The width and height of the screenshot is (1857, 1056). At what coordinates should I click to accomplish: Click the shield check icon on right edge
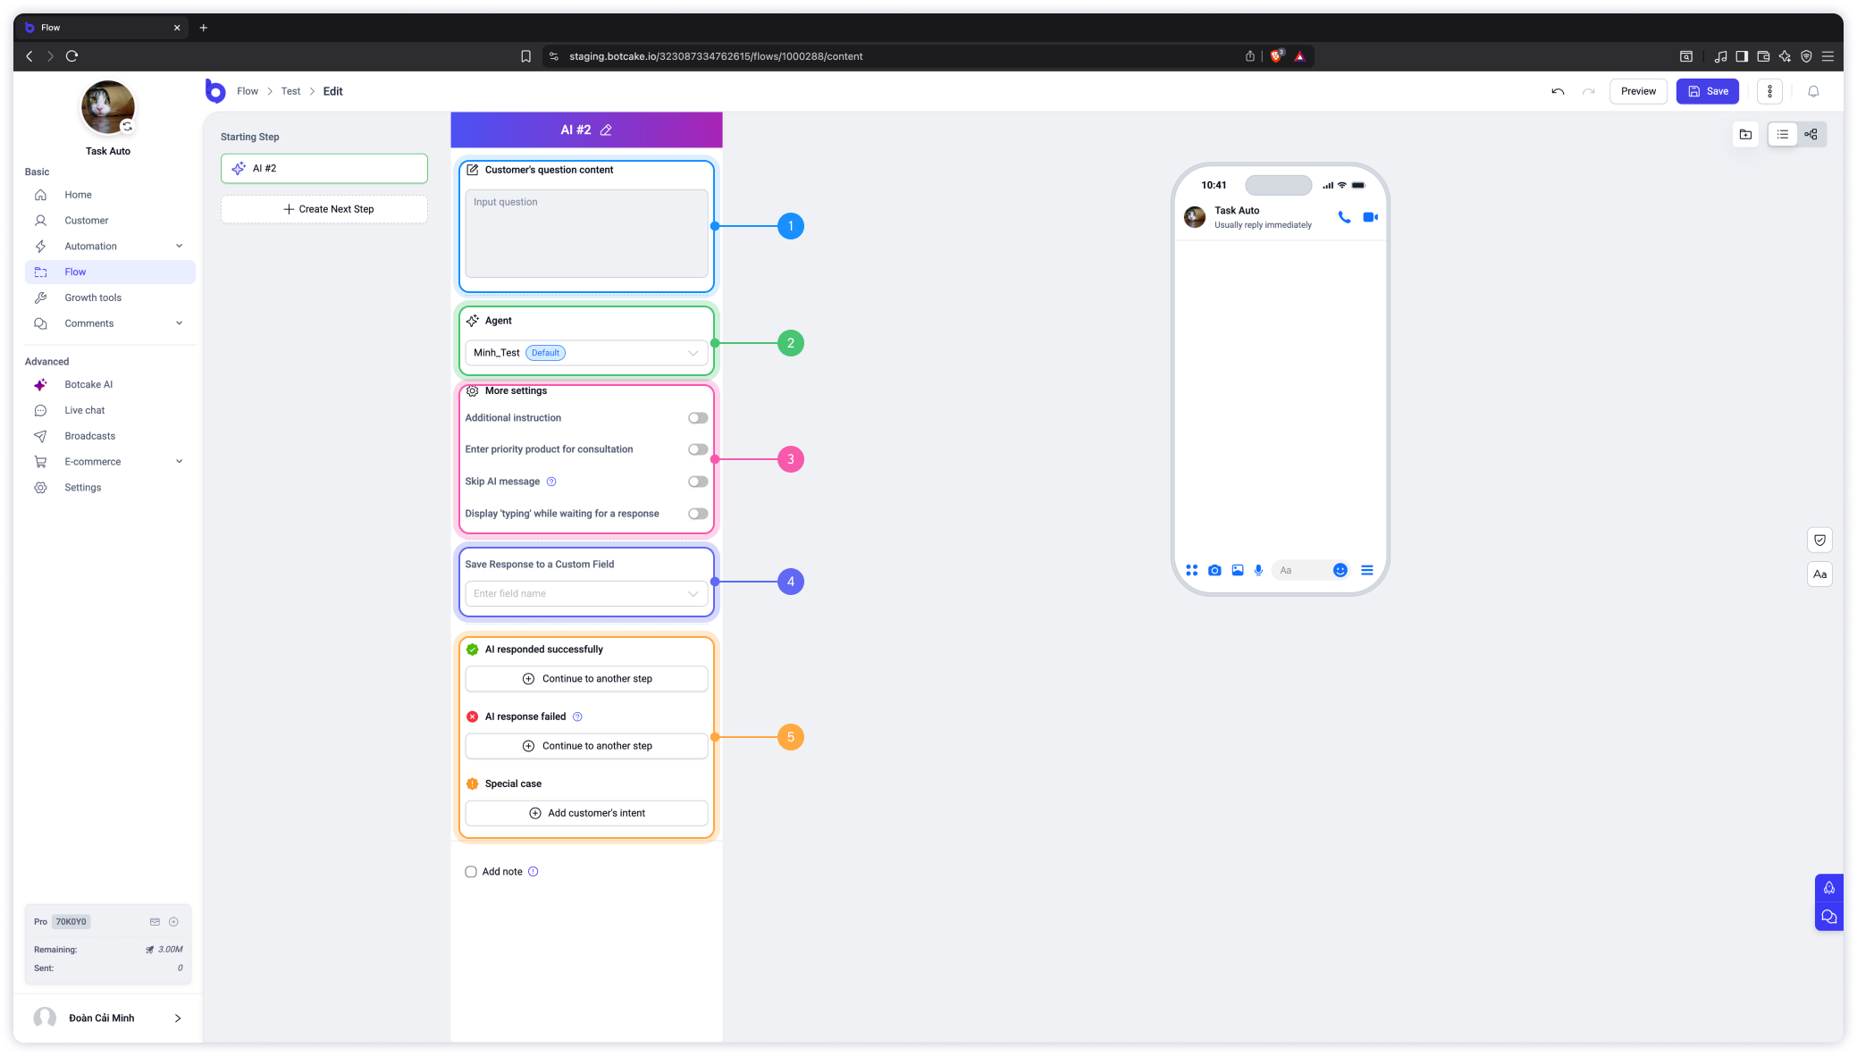(1819, 541)
